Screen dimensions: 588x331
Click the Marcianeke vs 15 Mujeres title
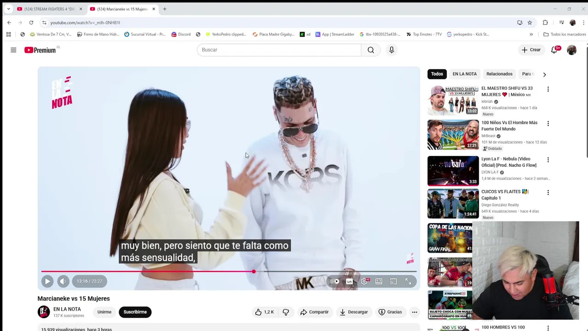pyautogui.click(x=73, y=299)
